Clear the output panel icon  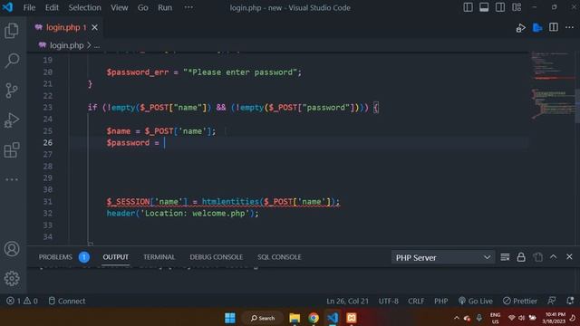[505, 257]
